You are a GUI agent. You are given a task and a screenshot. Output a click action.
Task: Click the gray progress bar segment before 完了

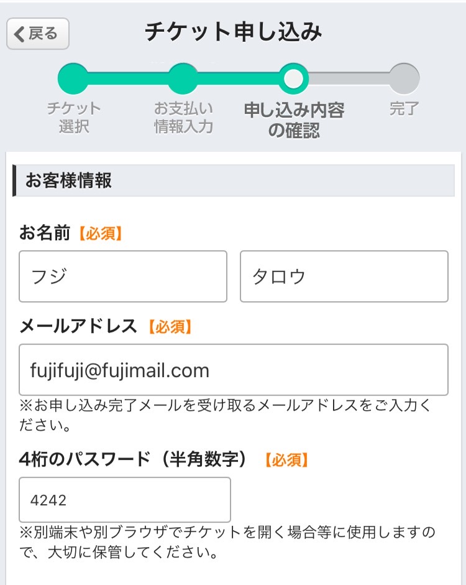pos(348,78)
